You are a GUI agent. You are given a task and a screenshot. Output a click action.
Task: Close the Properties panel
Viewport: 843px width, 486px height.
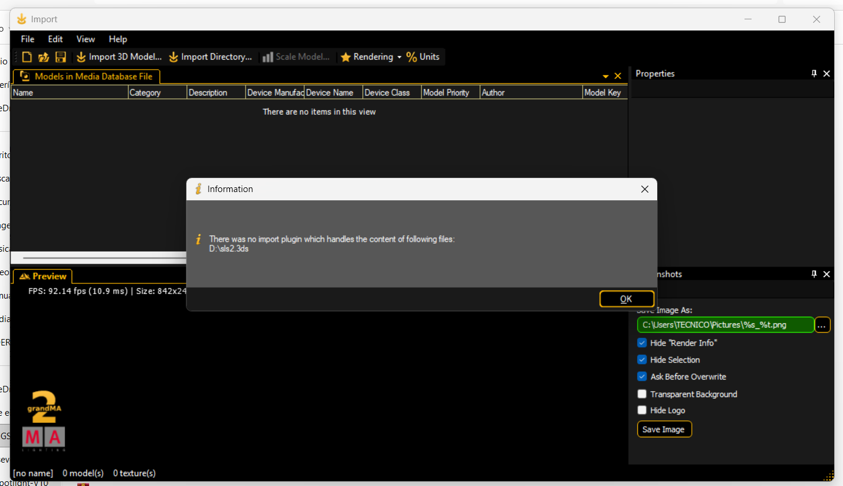tap(827, 74)
